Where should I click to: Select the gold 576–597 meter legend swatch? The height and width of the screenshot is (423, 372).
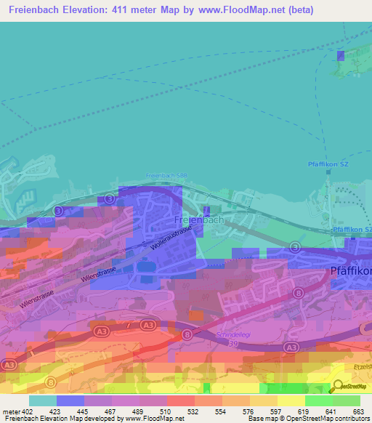[x=264, y=401]
